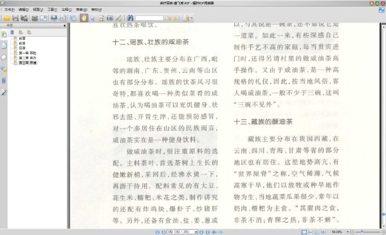Collapse all bookmarks icon
The height and width of the screenshot is (235, 386).
click(x=30, y=32)
